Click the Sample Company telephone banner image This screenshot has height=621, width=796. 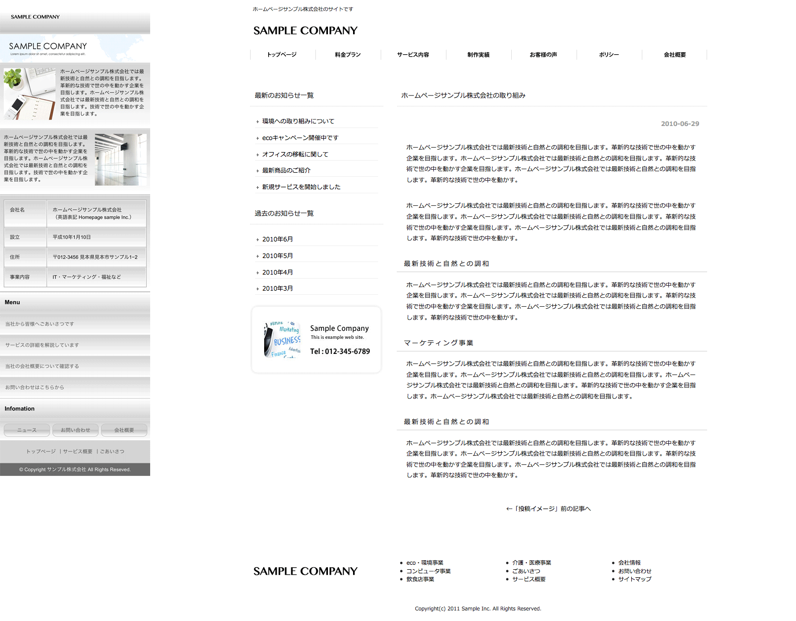pyautogui.click(x=316, y=340)
